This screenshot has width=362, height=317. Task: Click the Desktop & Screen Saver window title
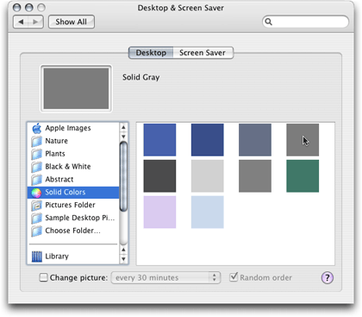tap(181, 8)
